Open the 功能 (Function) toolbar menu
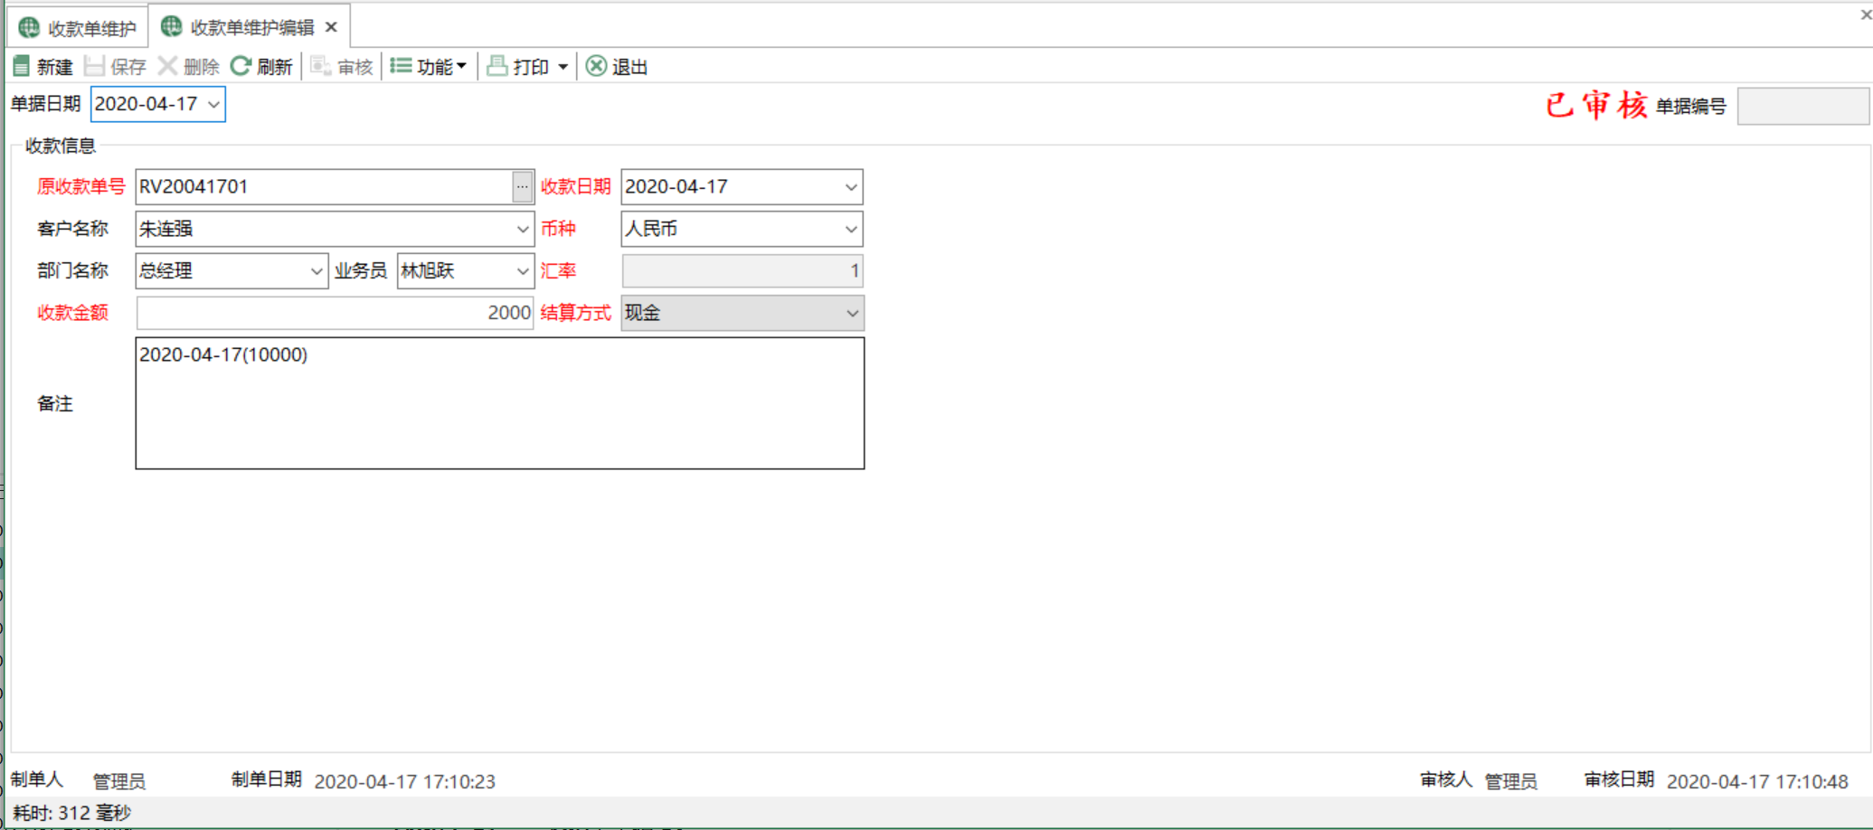This screenshot has height=830, width=1873. (x=429, y=67)
